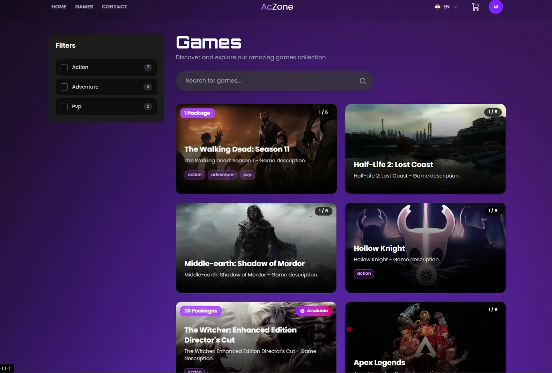Go to the Home menu item
The height and width of the screenshot is (373, 552).
pos(59,7)
